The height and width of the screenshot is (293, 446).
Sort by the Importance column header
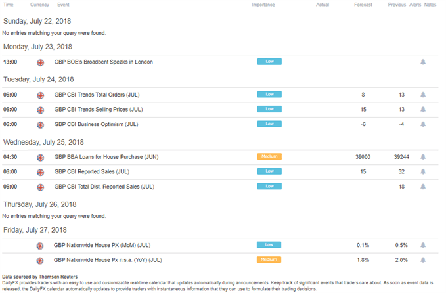(x=263, y=5)
